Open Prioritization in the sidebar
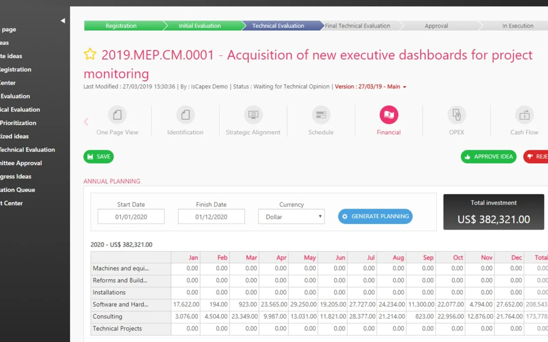 coord(18,123)
